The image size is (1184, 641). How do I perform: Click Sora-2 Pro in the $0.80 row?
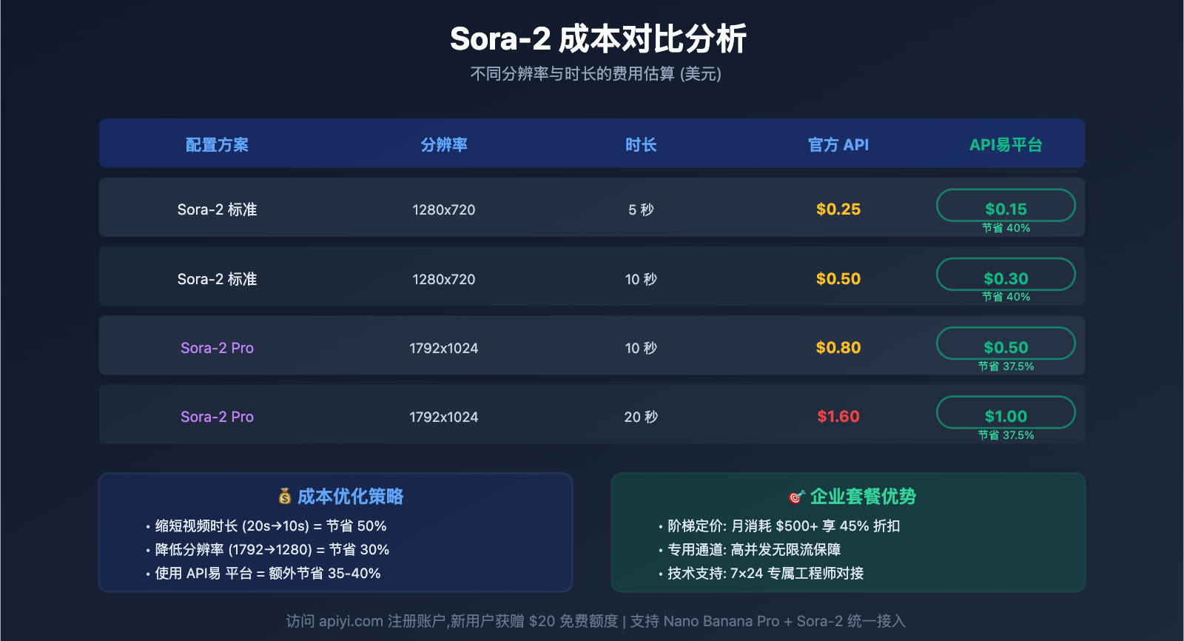[217, 348]
